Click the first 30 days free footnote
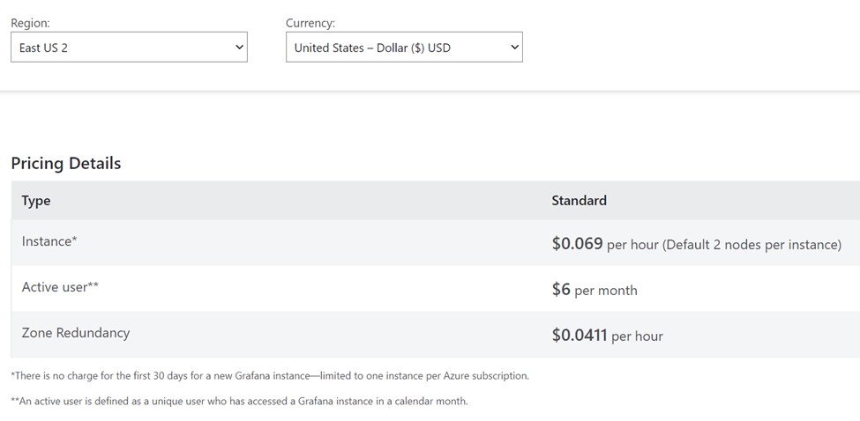The image size is (860, 421). tap(270, 376)
